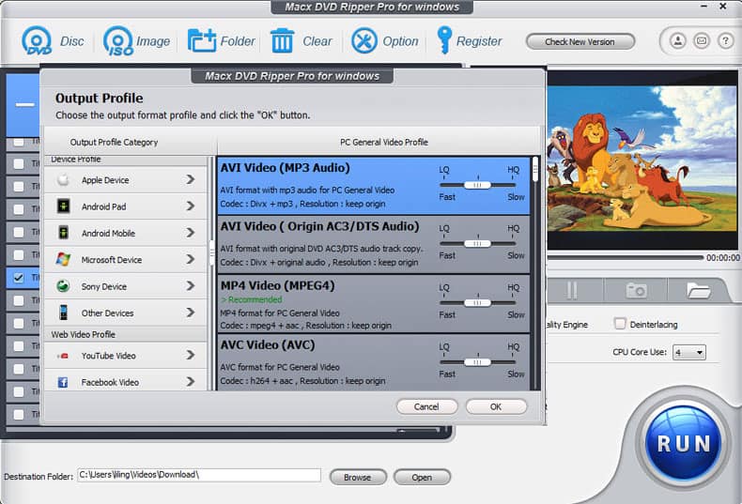Expand the Other Devices category arrow
This screenshot has width=742, height=504.
click(x=191, y=313)
